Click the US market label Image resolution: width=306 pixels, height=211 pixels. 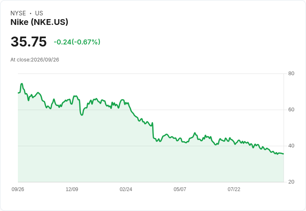(39, 13)
